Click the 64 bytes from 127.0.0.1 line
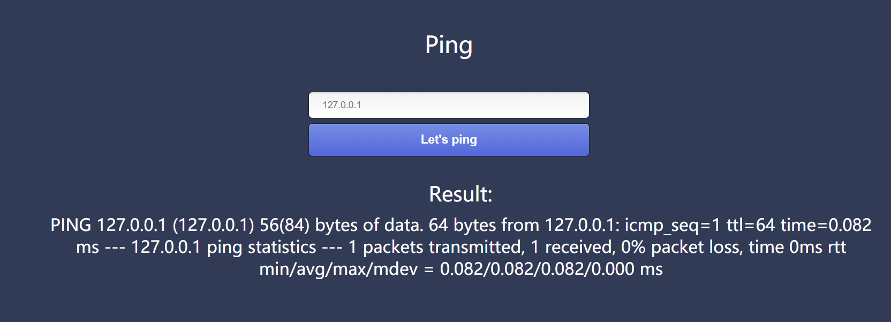The image size is (891, 322). (x=525, y=225)
